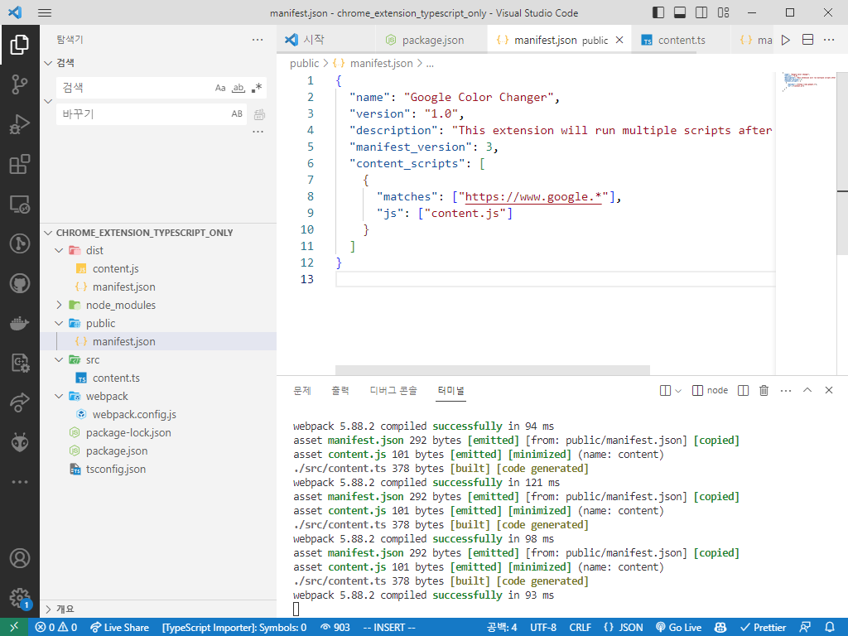Toggle secondary side bar visibility
The height and width of the screenshot is (636, 848).
(x=701, y=12)
